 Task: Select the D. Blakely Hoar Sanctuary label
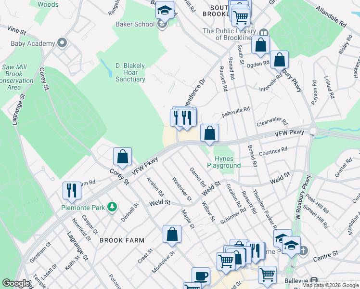[130, 72]
